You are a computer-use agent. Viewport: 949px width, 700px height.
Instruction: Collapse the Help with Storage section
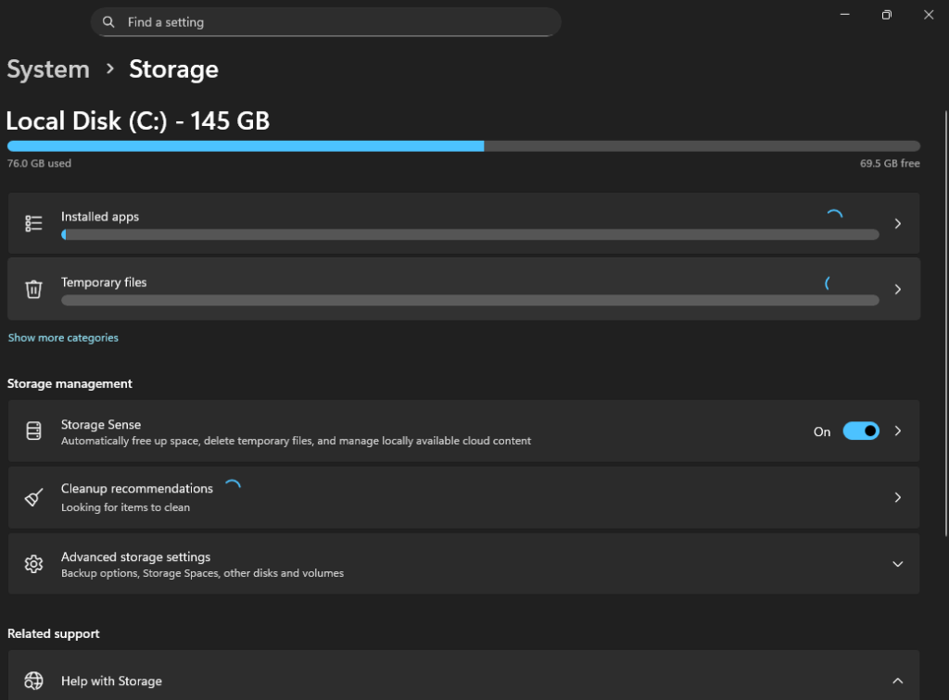click(897, 681)
